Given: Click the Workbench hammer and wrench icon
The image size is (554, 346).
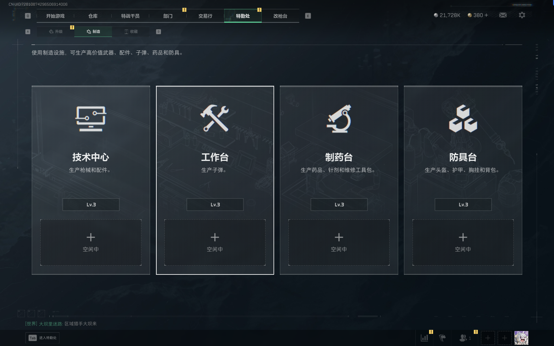Looking at the screenshot, I should click(x=215, y=118).
